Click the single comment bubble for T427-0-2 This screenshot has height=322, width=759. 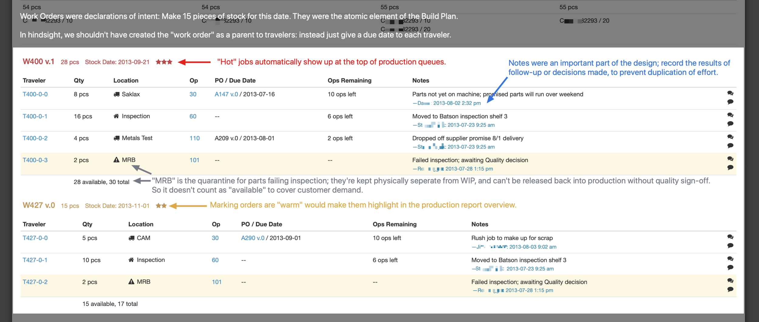[x=730, y=289]
